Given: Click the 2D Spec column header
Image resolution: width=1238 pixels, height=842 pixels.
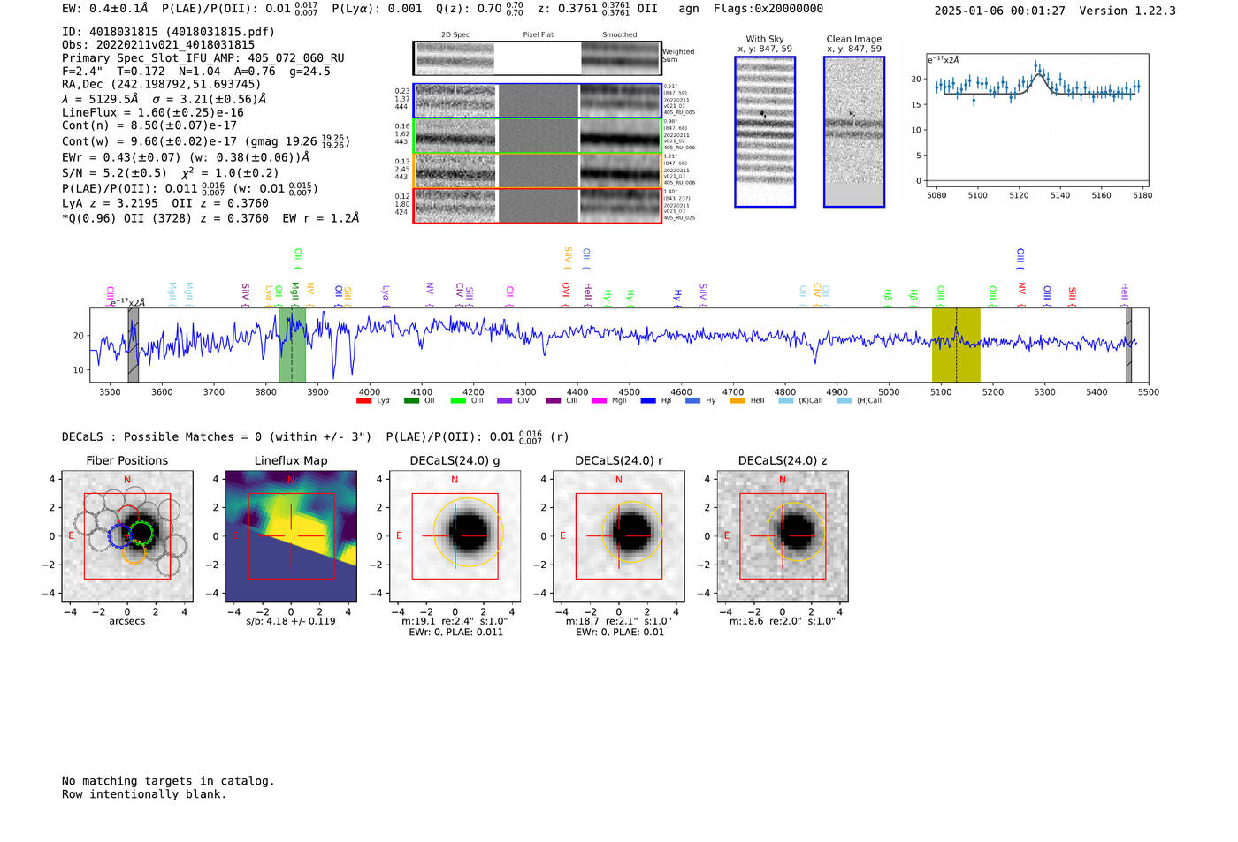Looking at the screenshot, I should [x=455, y=35].
